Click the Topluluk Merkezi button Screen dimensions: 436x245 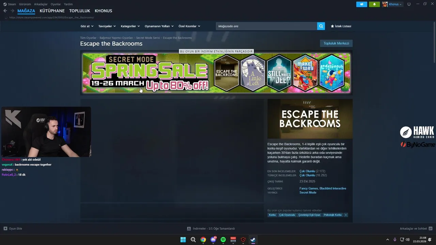coord(336,43)
